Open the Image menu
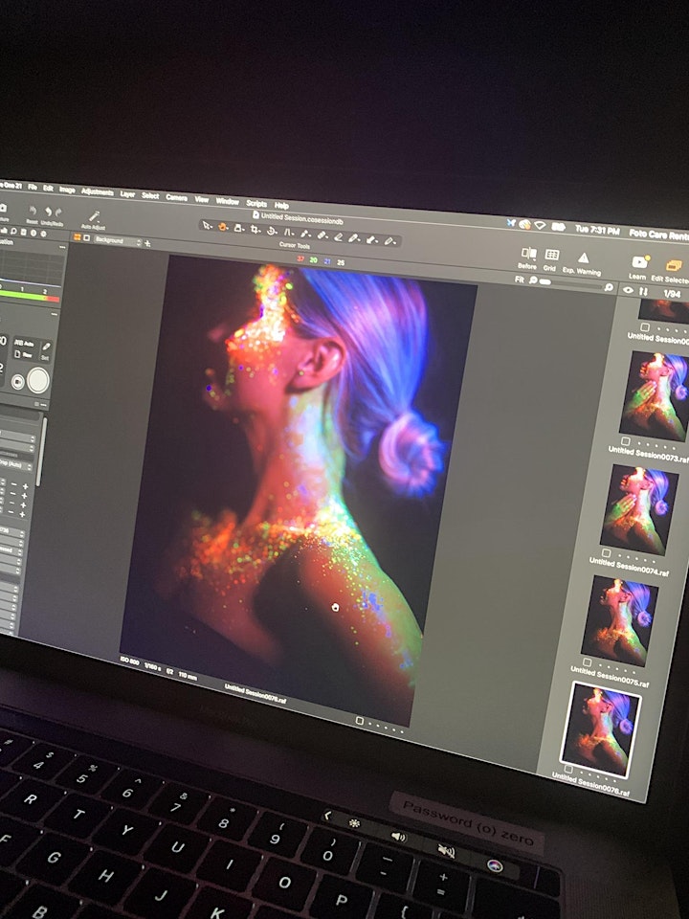The image size is (689, 919). (67, 190)
